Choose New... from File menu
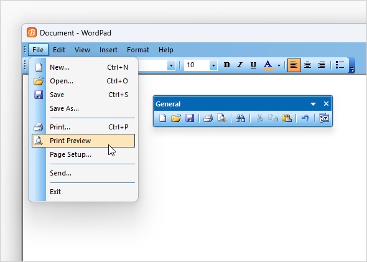The image size is (367, 262). point(83,67)
